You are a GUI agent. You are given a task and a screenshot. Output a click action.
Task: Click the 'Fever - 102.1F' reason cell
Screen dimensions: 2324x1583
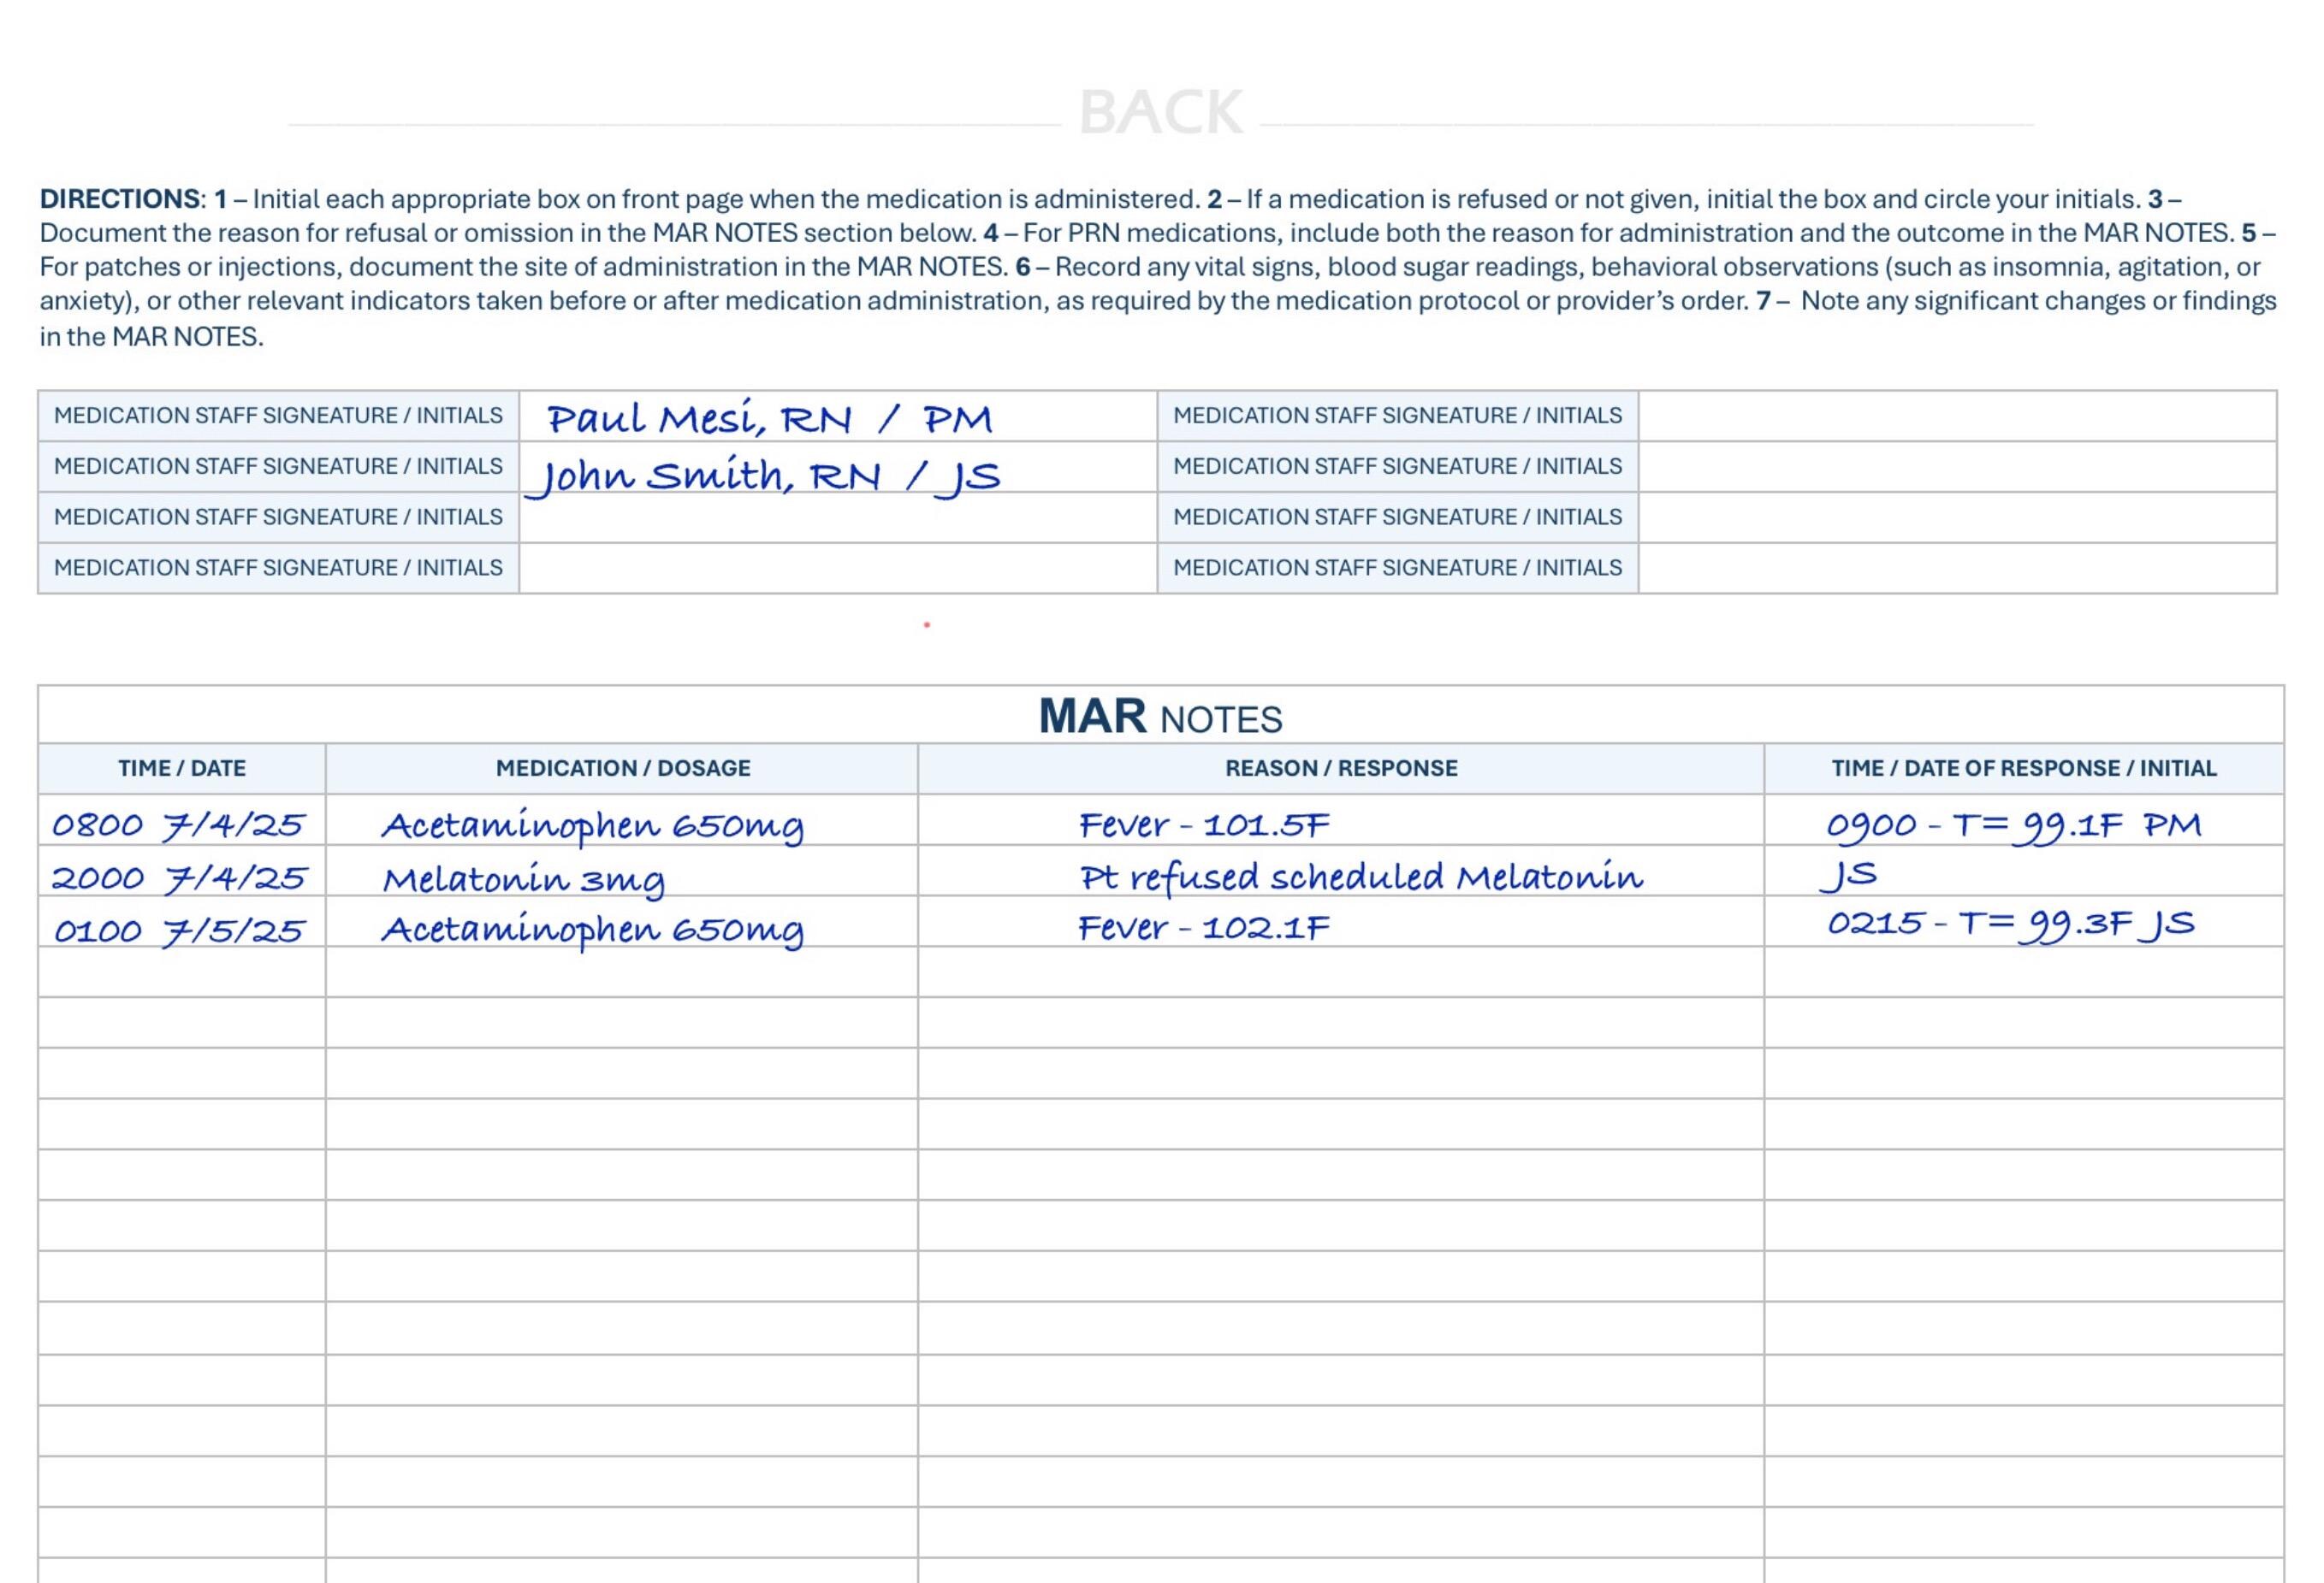tap(1341, 923)
